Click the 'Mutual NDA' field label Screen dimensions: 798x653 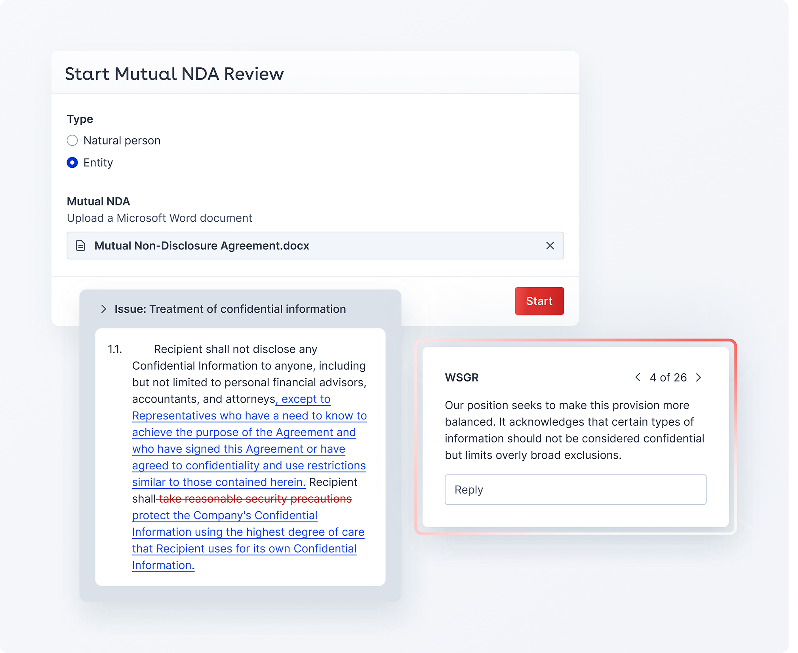coord(99,201)
